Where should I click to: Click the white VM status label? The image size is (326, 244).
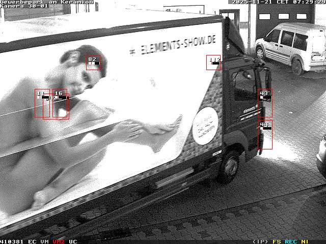[x=44, y=241]
